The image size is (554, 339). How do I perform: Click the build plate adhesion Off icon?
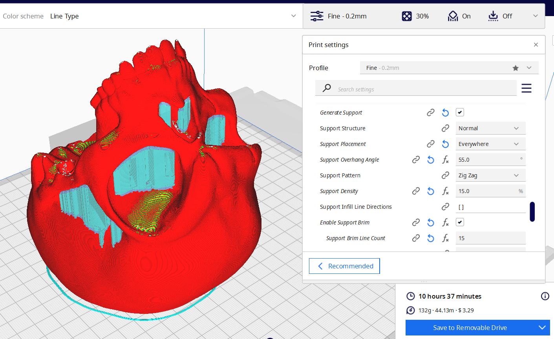[493, 16]
